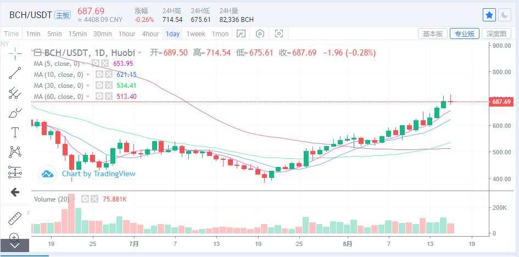
Task: Open the pattern drawing tool
Action: [x=15, y=152]
